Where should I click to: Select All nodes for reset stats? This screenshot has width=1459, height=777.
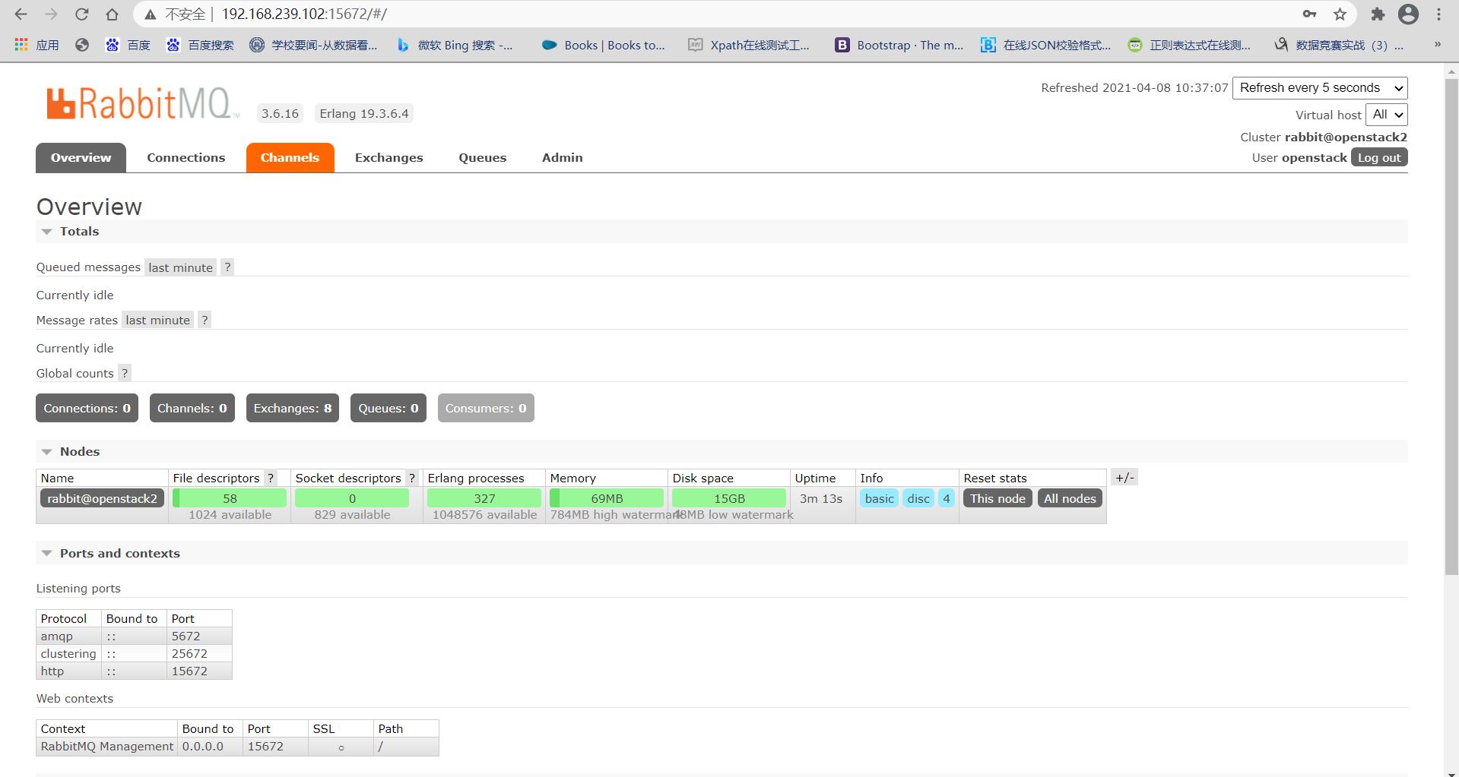pos(1069,498)
